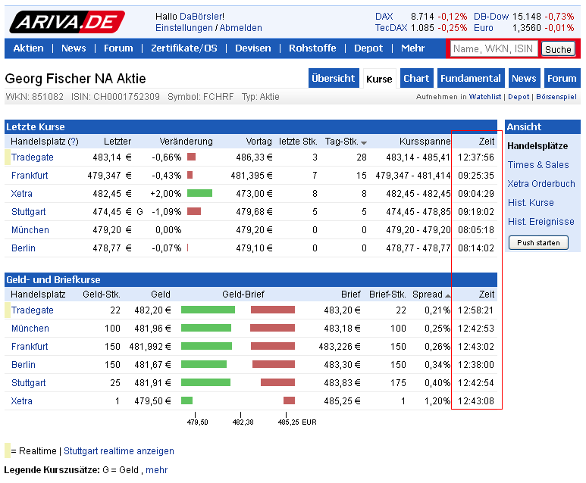Viewport: 586px width, 483px height.
Task: Open Depot menu in navigation bar
Action: [x=368, y=48]
